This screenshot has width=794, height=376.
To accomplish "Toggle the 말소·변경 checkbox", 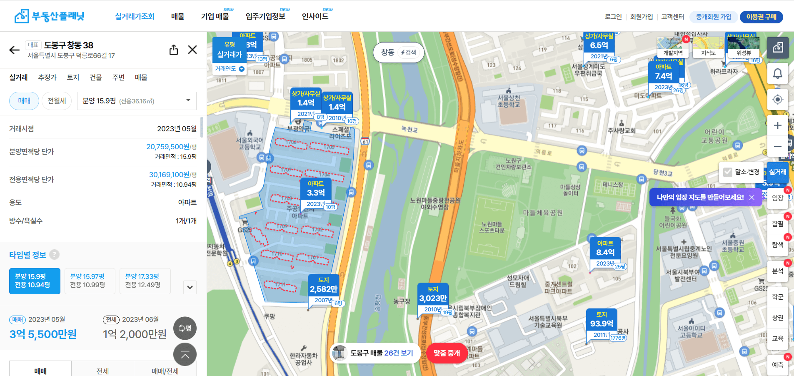I will tap(728, 172).
